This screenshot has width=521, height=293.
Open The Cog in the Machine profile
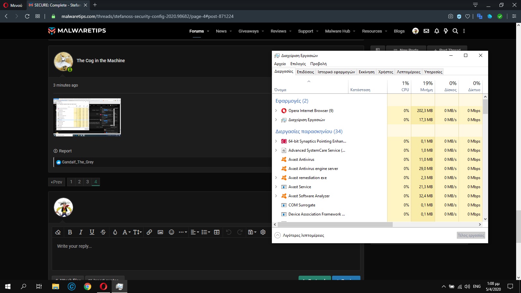coord(101,61)
